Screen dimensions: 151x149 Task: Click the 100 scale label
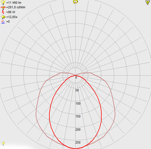coord(78,103)
